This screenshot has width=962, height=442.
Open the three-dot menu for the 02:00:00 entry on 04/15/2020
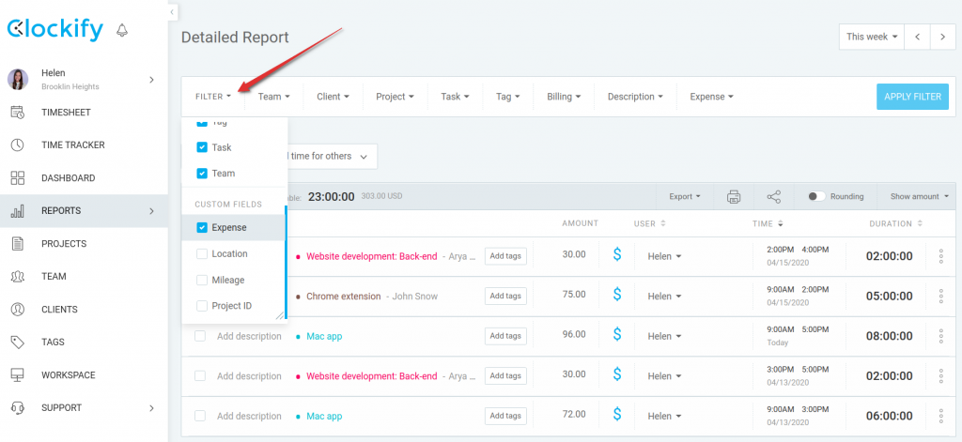(x=941, y=256)
